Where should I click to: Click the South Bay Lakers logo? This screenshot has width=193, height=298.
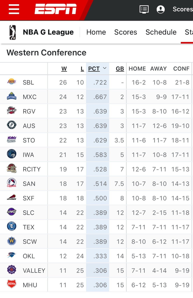(12, 82)
